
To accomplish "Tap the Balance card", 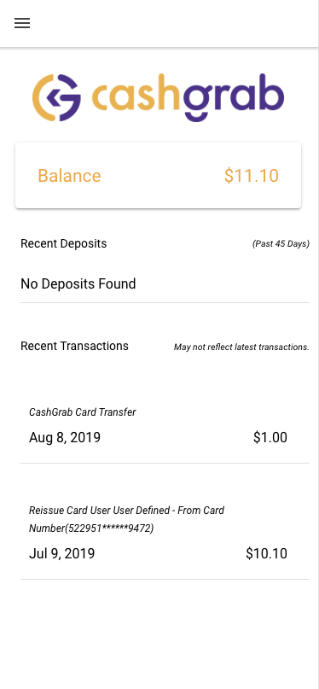I will (158, 175).
